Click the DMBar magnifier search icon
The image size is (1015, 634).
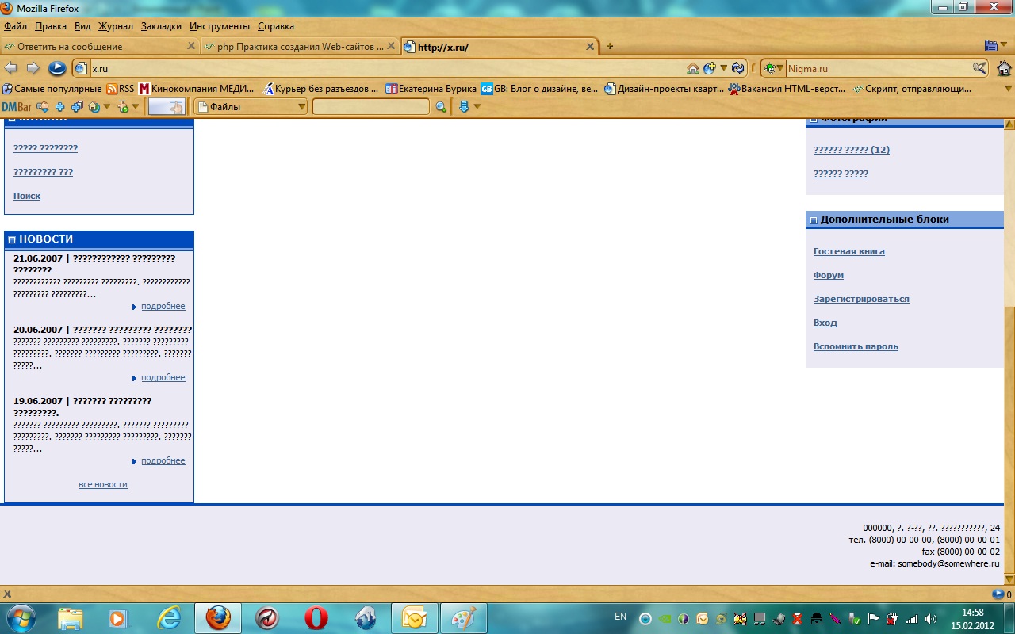[x=441, y=107]
